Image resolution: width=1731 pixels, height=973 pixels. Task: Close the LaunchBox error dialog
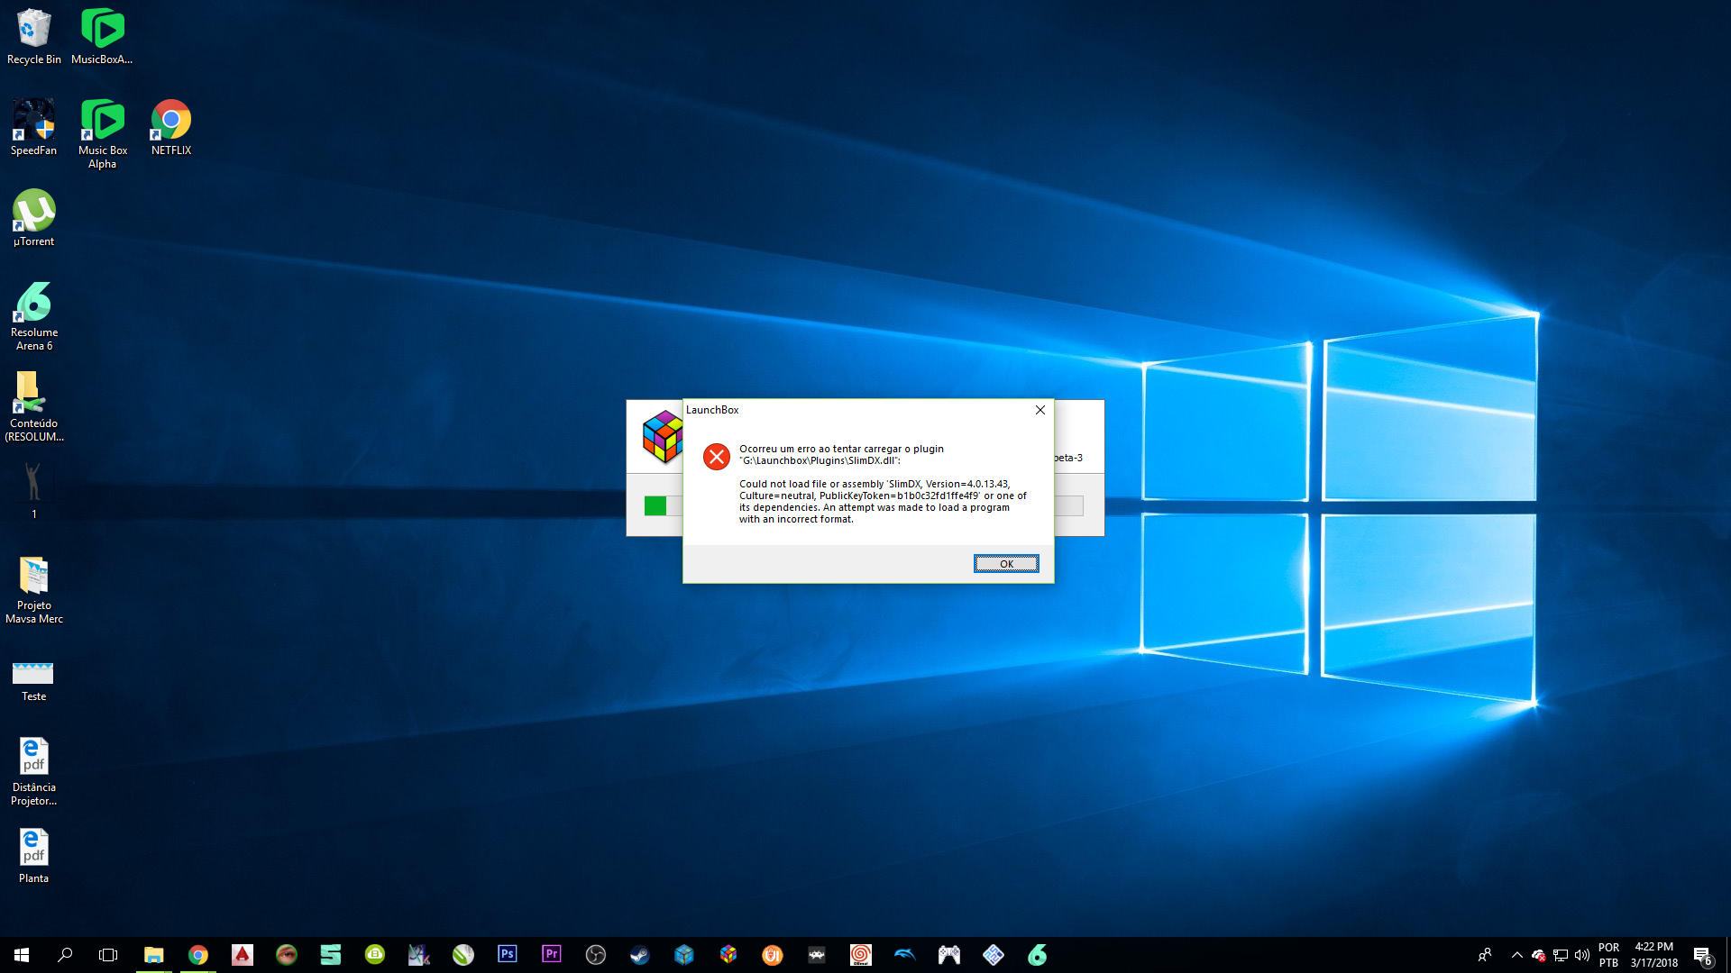coord(1040,410)
